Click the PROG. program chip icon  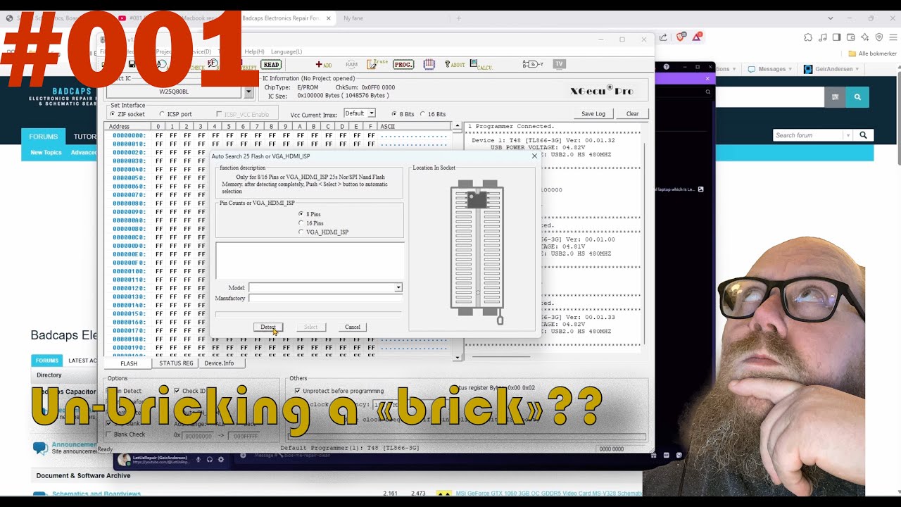[x=403, y=64]
